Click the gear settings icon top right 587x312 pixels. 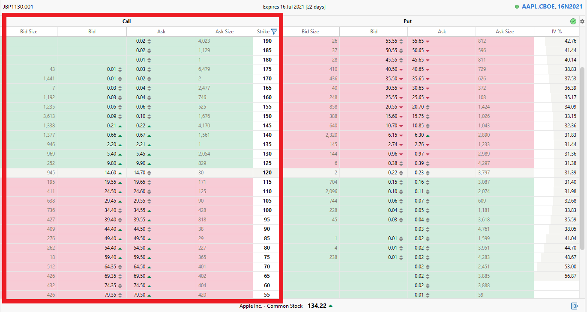582,21
